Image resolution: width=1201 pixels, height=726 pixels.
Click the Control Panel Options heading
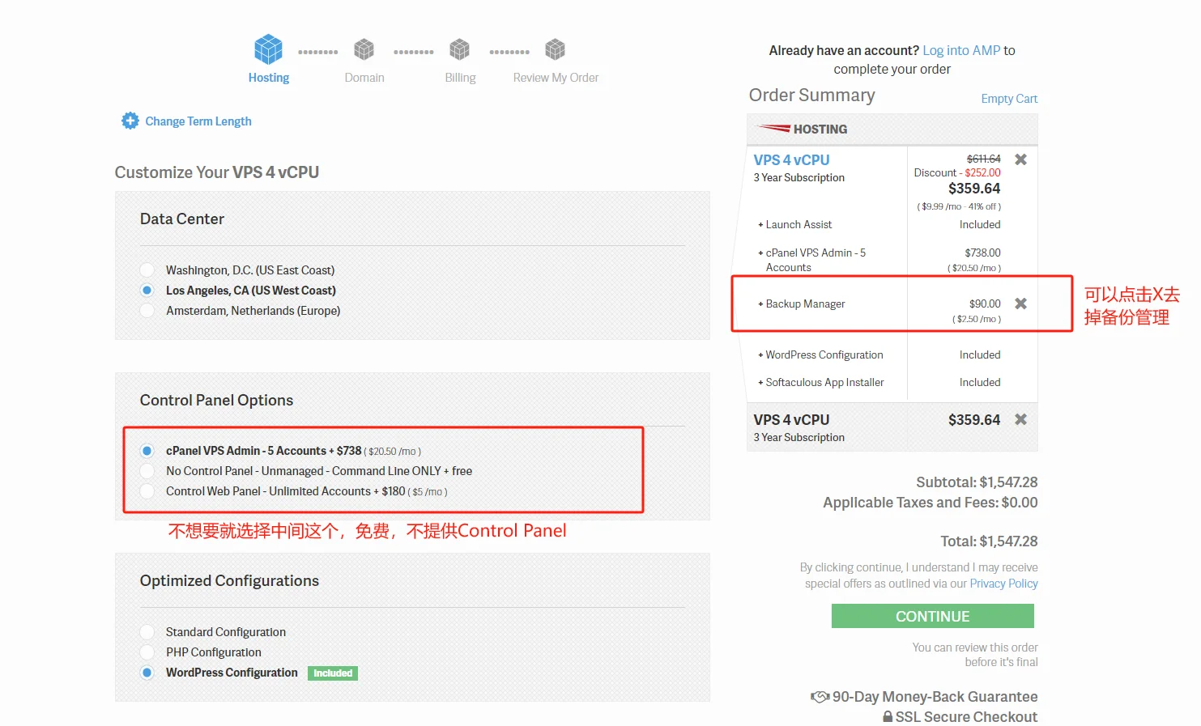tap(216, 401)
